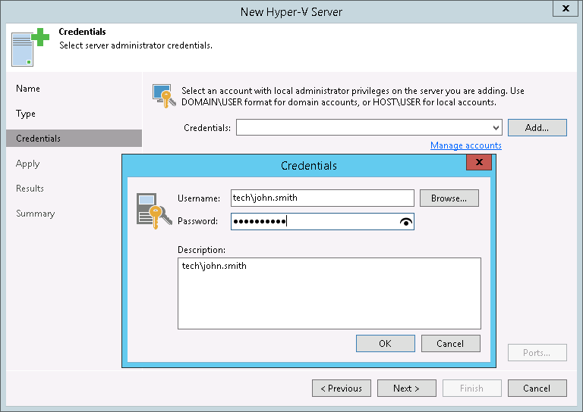583x412 pixels.
Task: Select the Summary wizard step
Action: [36, 214]
